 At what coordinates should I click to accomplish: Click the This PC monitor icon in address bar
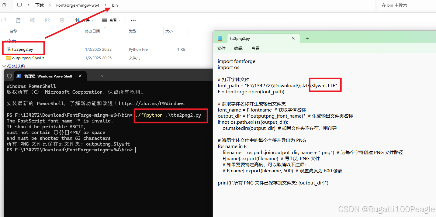click(x=19, y=5)
